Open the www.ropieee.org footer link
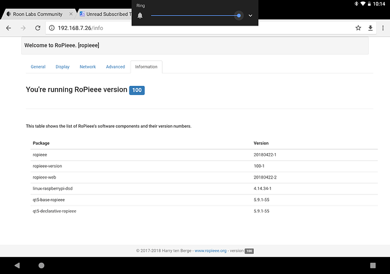Screen dimensions: 390x274 click(210, 251)
